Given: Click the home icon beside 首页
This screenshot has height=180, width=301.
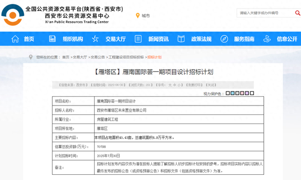Looking at the screenshot, I should [15, 39].
